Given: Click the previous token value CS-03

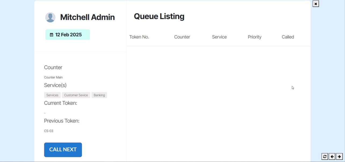Looking at the screenshot, I should click(x=49, y=131).
